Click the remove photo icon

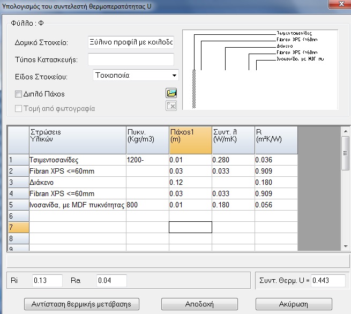pyautogui.click(x=171, y=106)
